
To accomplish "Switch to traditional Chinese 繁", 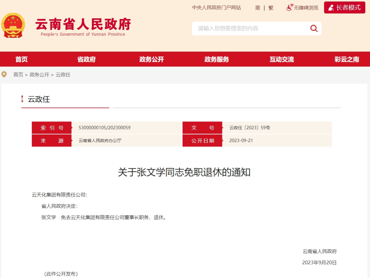I will click(x=271, y=8).
